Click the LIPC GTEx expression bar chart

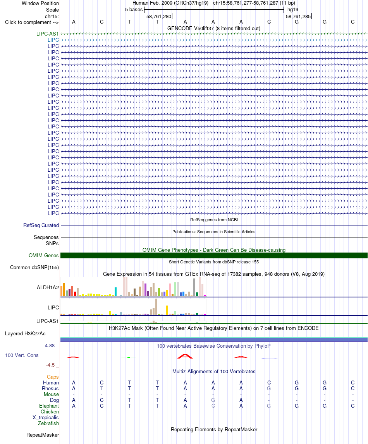133,307
